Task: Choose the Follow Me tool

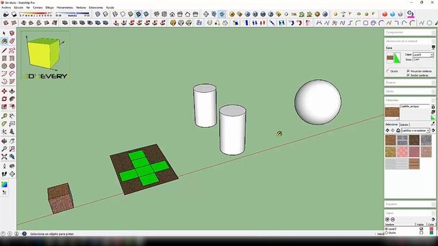Action: point(12,99)
